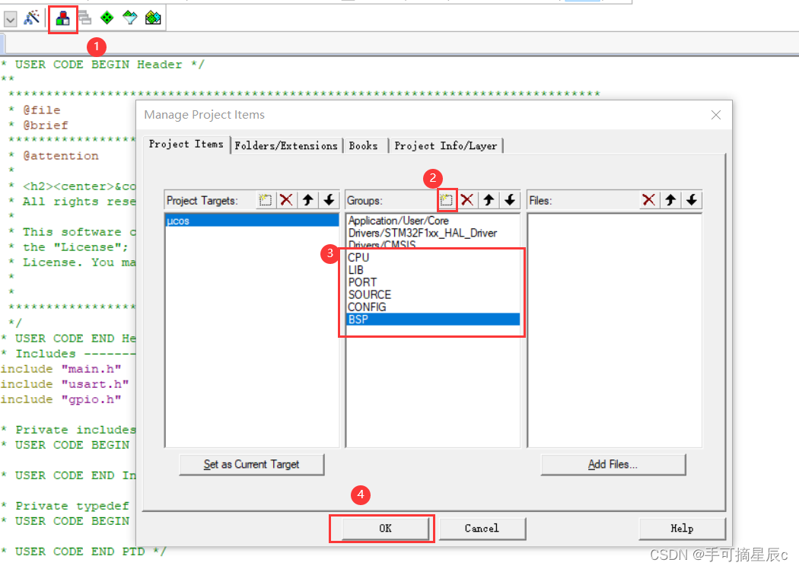799x569 pixels.
Task: Click inside the empty Files list box
Action: pyautogui.click(x=615, y=330)
